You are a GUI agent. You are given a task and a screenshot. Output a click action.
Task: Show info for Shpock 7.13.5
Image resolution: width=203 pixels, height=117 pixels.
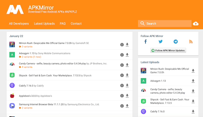(x=122, y=75)
